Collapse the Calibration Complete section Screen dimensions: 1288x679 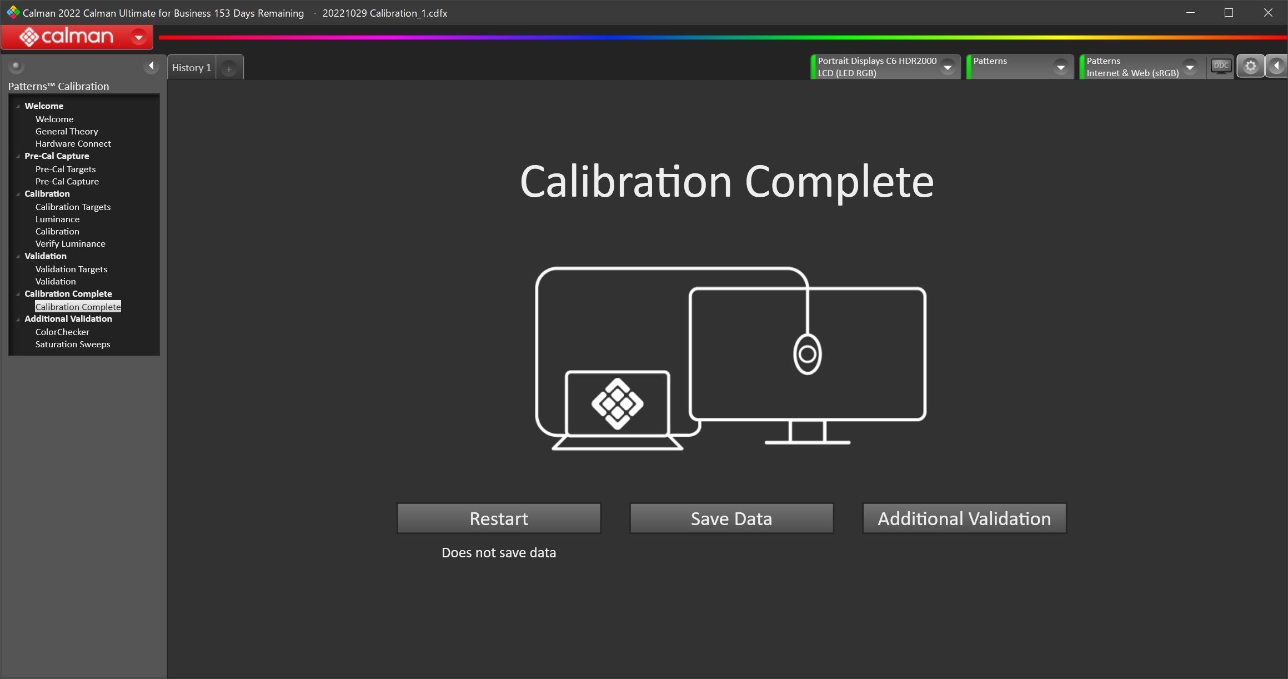[x=18, y=294]
